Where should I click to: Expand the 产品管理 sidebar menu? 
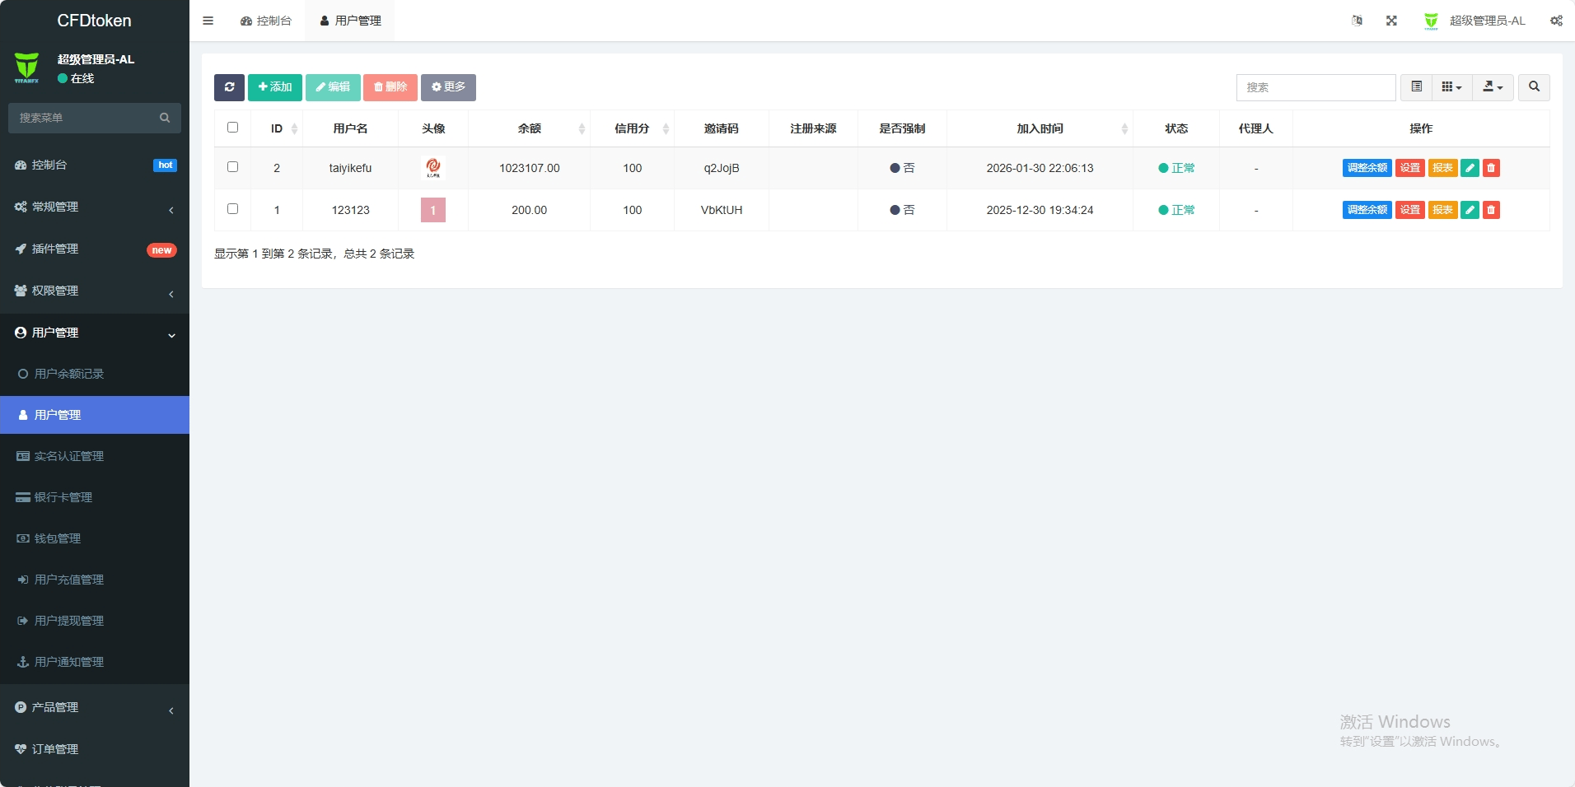(95, 707)
